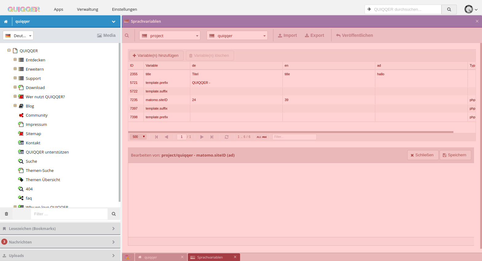Screen dimensions: 482x261
Task: Select the Sitemap page icon
Action: pos(21,134)
